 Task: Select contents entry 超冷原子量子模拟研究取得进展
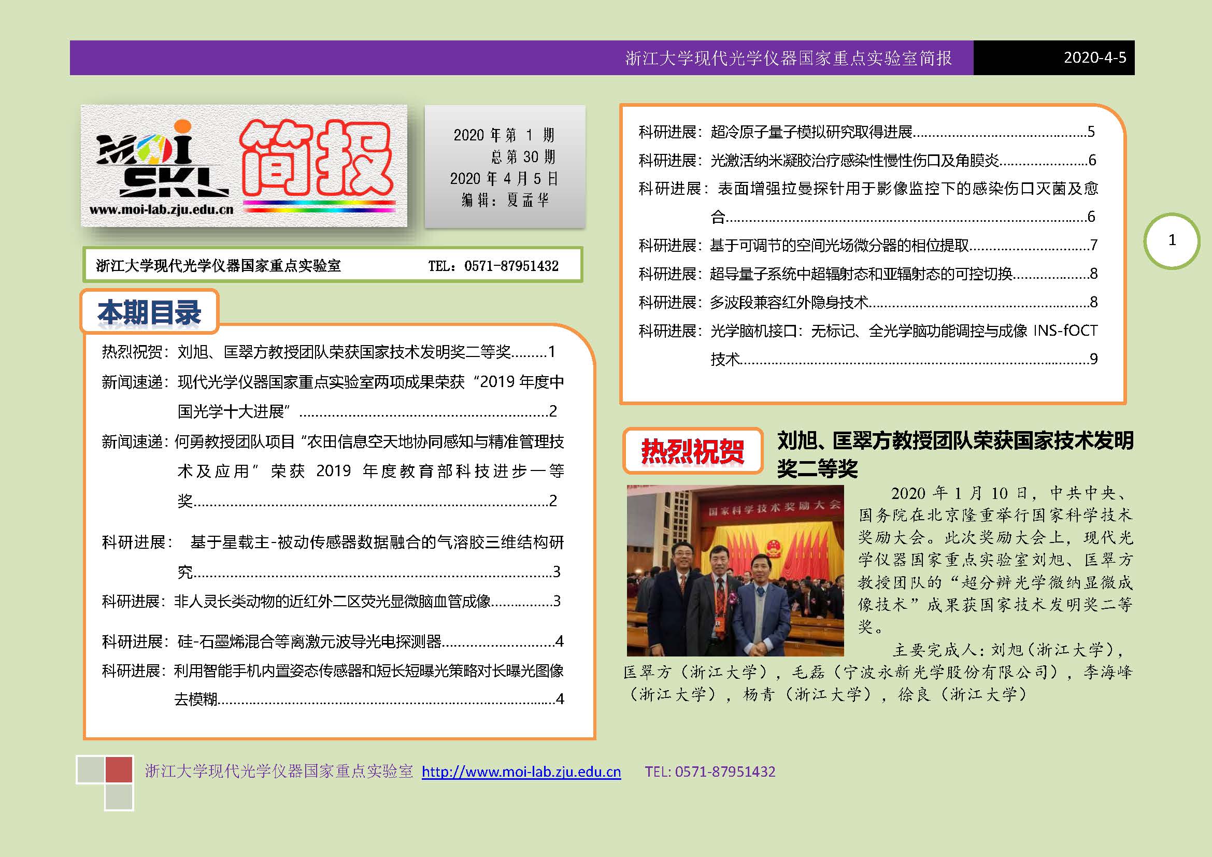click(867, 132)
